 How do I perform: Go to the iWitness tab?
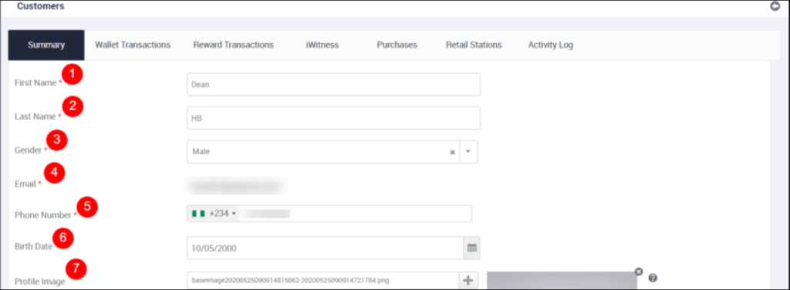322,45
